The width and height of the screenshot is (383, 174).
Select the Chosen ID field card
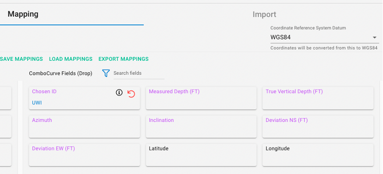pyautogui.click(x=85, y=98)
